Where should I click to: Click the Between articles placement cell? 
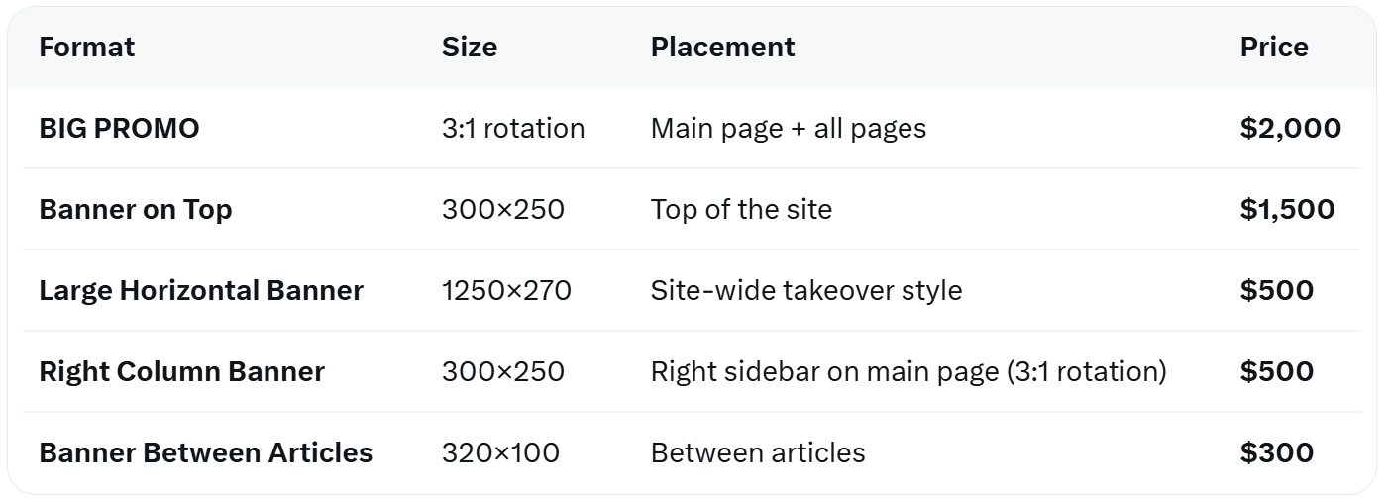click(x=758, y=452)
